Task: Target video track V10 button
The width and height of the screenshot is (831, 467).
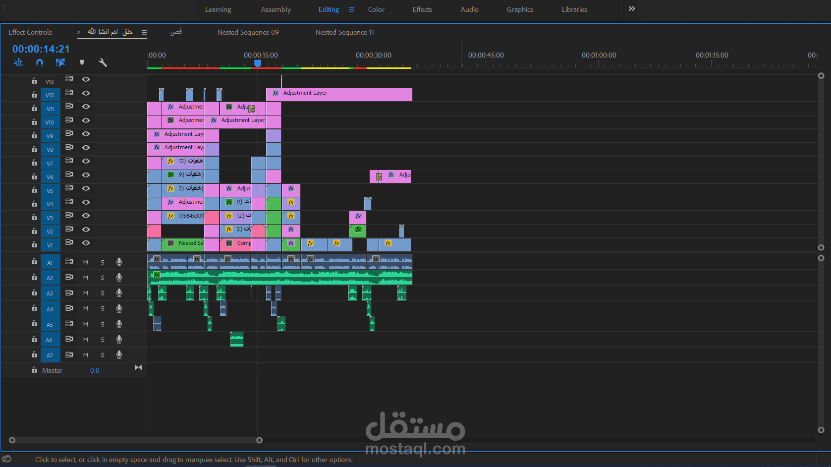Action: pyautogui.click(x=50, y=122)
